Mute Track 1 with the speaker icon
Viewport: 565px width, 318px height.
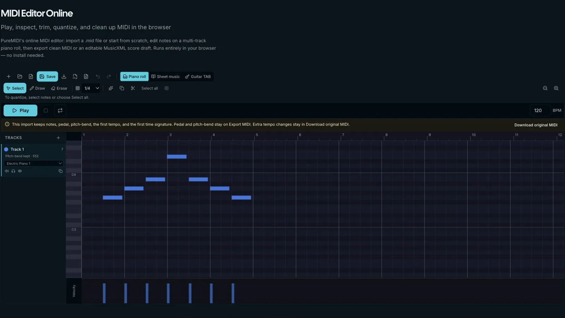click(7, 171)
